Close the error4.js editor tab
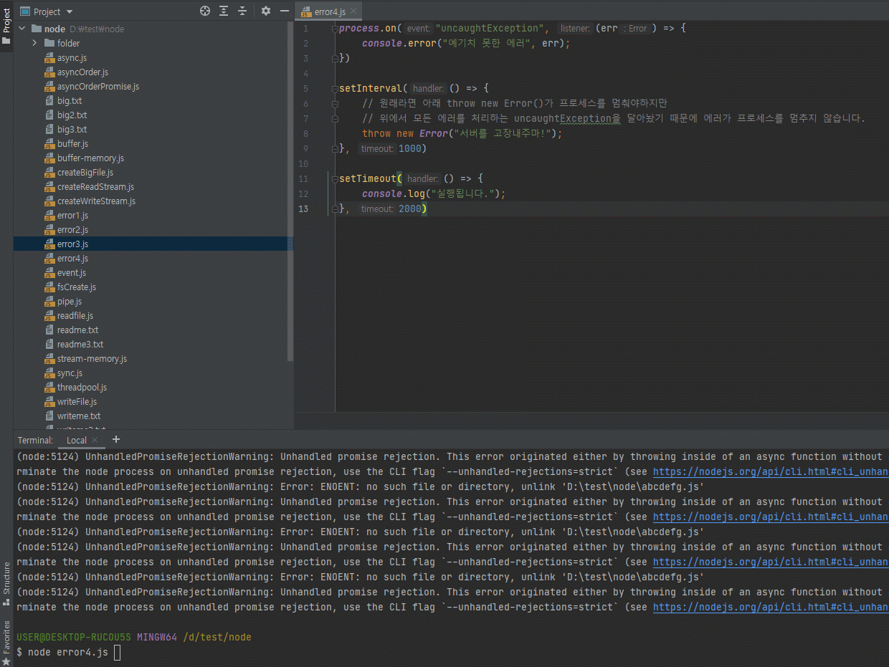Image resolution: width=889 pixels, height=667 pixels. click(353, 11)
